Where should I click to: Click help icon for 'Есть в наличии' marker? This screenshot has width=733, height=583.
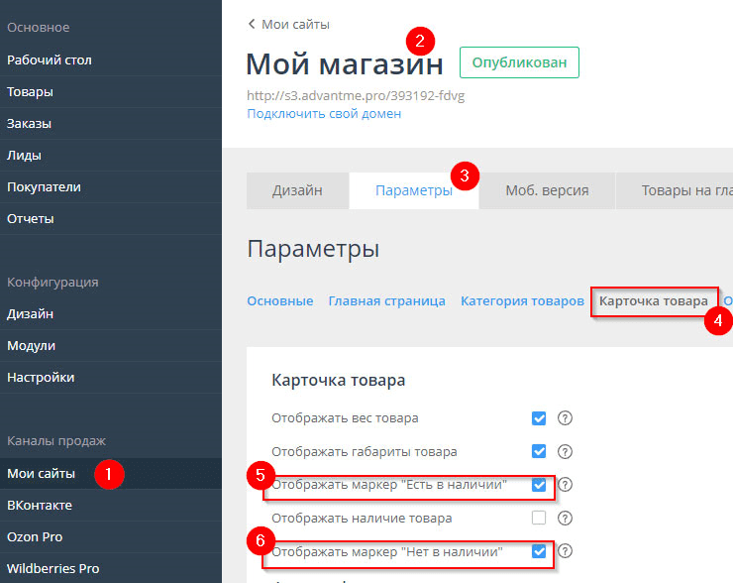point(566,485)
